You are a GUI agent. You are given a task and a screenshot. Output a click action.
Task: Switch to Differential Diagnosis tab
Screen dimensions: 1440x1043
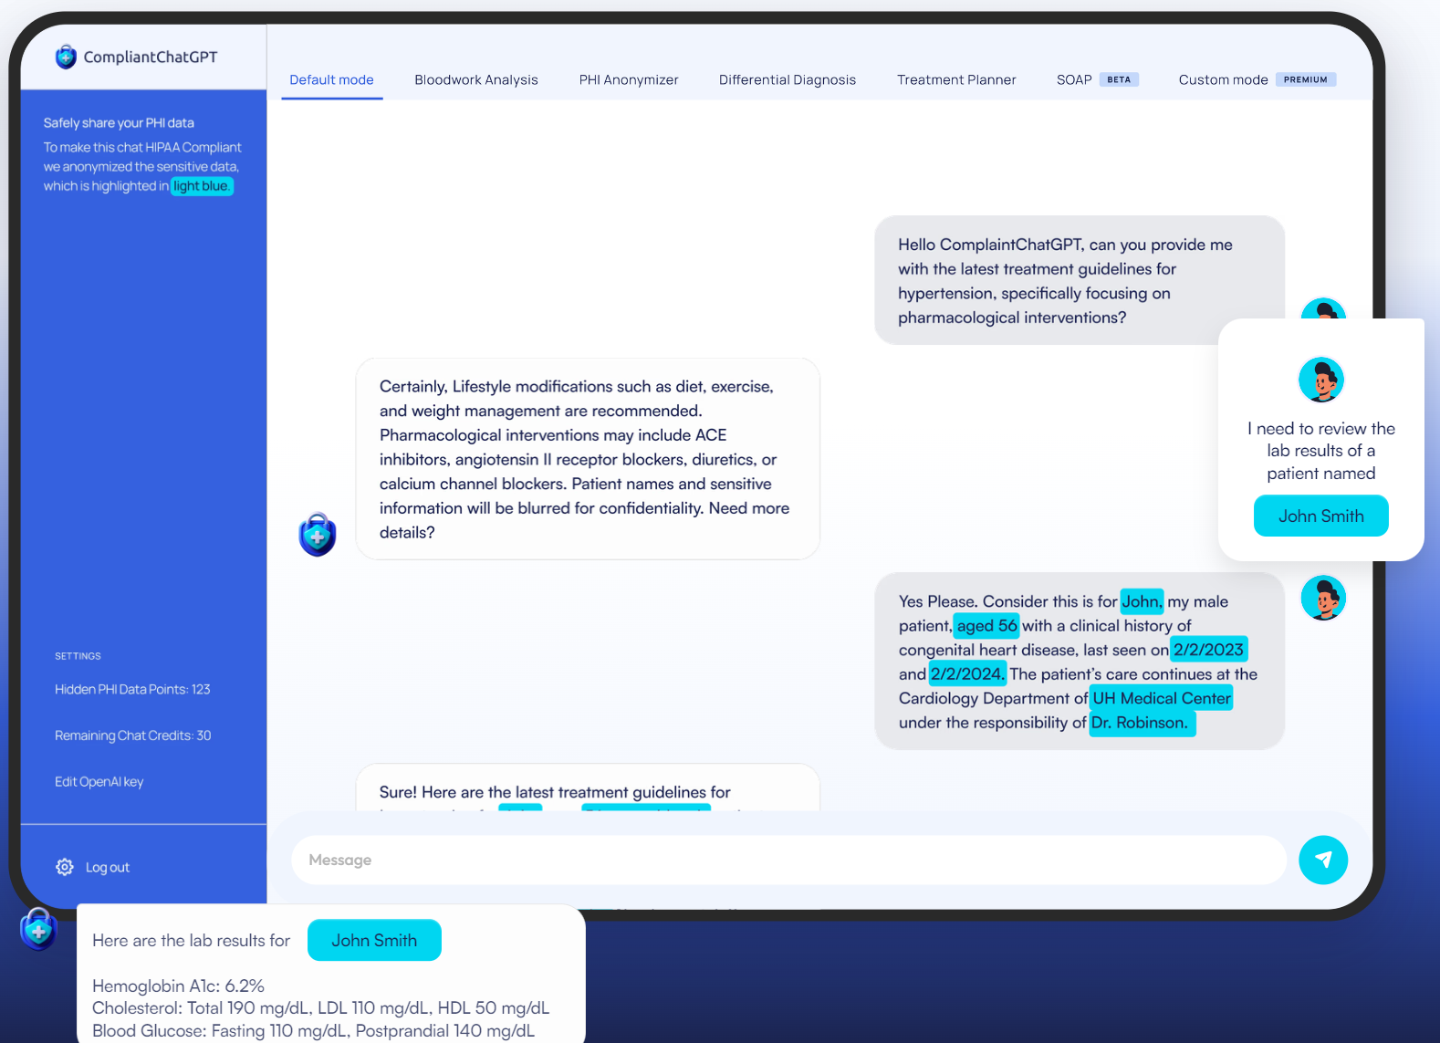(788, 79)
